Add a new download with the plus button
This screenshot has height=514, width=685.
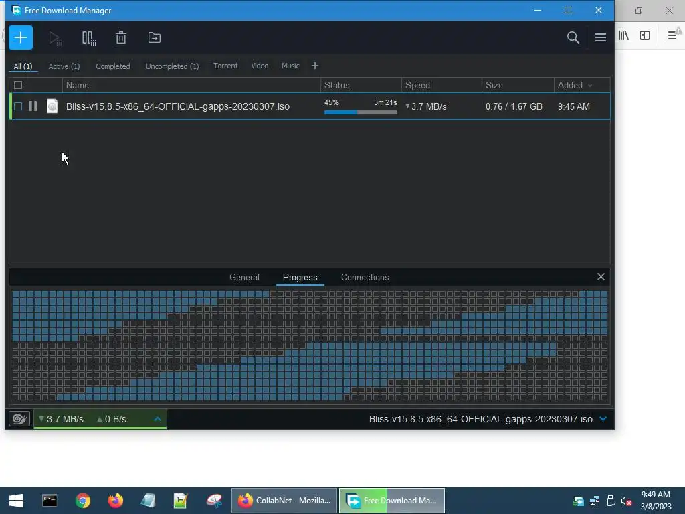point(21,37)
